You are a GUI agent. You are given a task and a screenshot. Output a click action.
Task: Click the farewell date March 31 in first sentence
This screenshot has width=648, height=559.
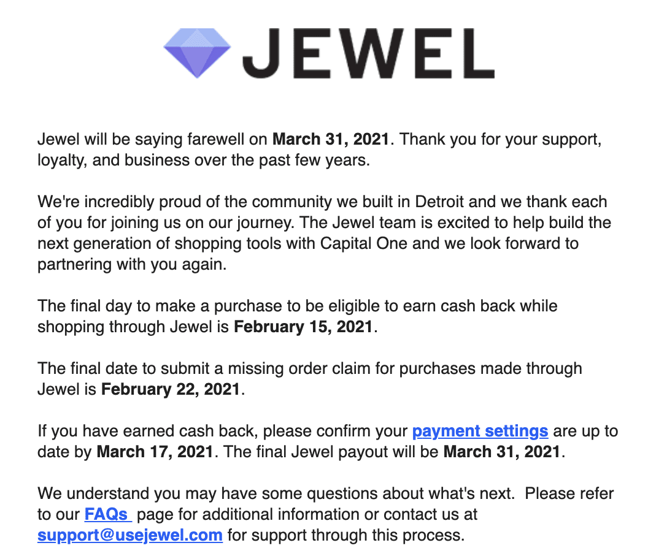coord(331,139)
